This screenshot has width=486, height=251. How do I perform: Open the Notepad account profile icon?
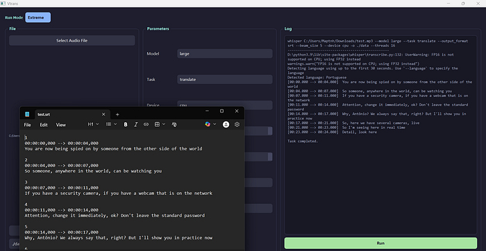point(226,124)
